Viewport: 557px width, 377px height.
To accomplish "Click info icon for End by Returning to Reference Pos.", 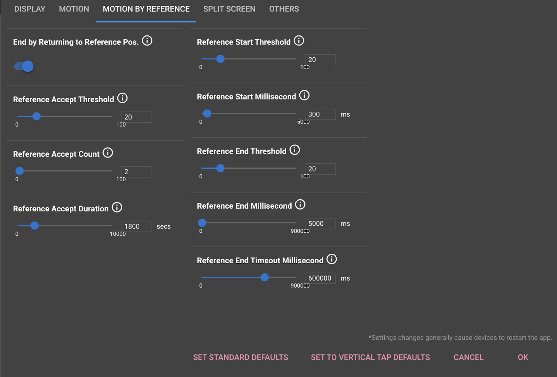I will pos(147,41).
